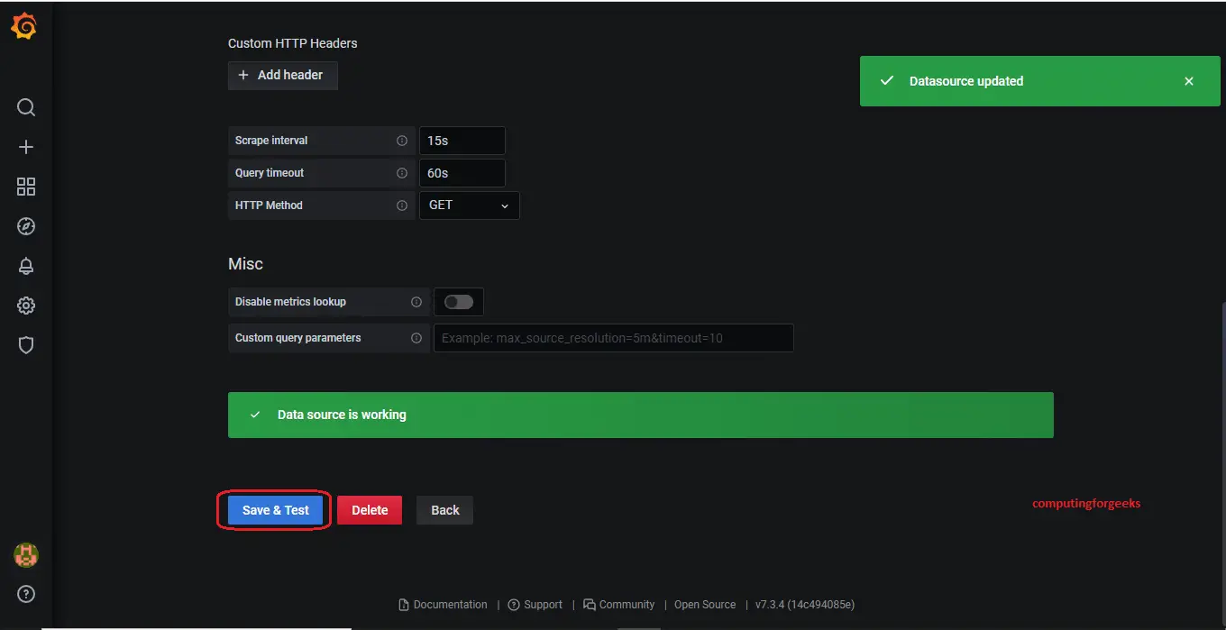Screen dimensions: 1226x630
Task: Select the Explore compass icon
Action: tap(25, 226)
